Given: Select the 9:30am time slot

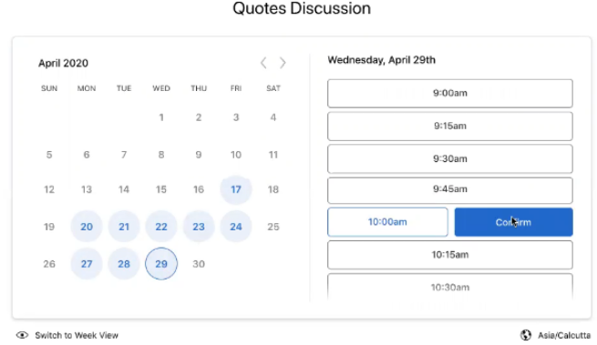Looking at the screenshot, I should 449,158.
